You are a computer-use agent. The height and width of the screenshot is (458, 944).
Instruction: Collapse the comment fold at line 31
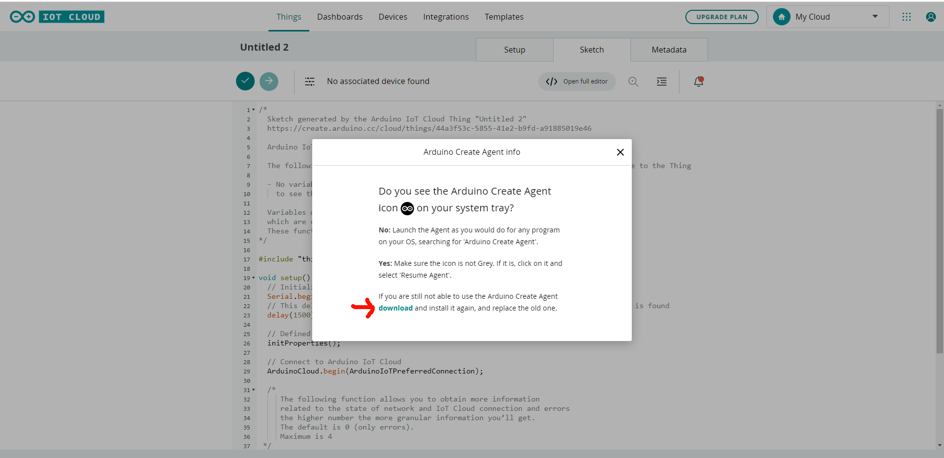click(x=254, y=390)
